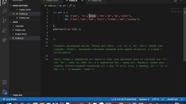The image size is (186, 104).
Task: Open the Run and Debug view
Action: click(x=4, y=30)
